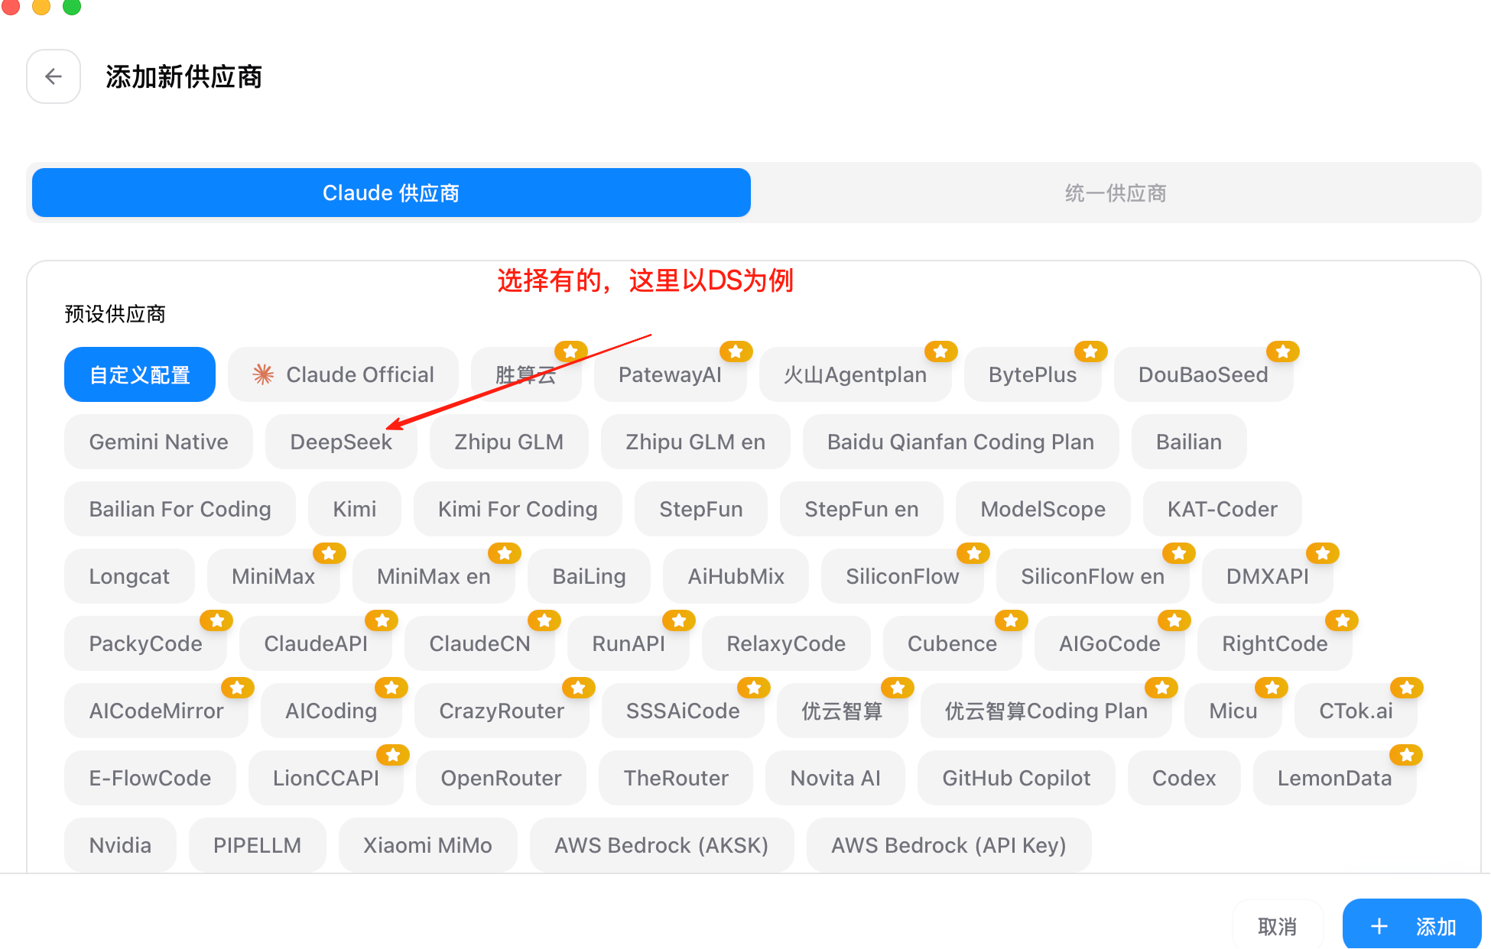This screenshot has width=1491, height=949.
Task: Pick the PatewayAI provider preset
Action: point(670,374)
